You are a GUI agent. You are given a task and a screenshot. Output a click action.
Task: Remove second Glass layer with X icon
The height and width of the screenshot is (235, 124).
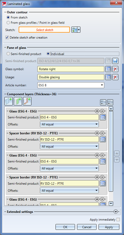tap(102, 155)
